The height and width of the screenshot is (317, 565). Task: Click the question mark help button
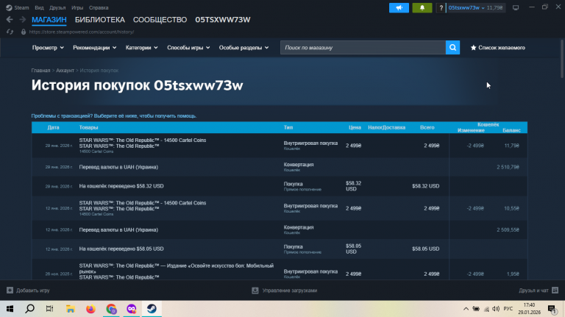441,7
